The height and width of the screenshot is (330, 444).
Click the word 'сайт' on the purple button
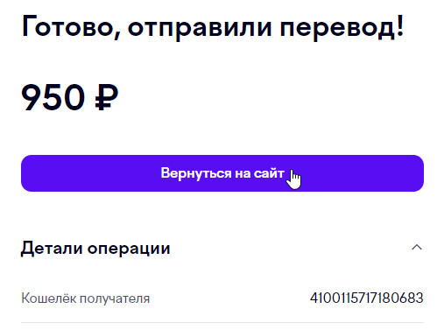click(x=269, y=173)
